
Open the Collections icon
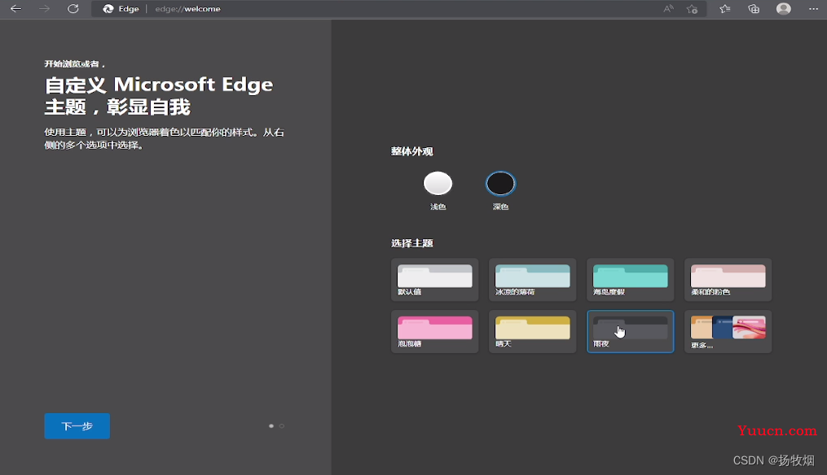pos(754,8)
